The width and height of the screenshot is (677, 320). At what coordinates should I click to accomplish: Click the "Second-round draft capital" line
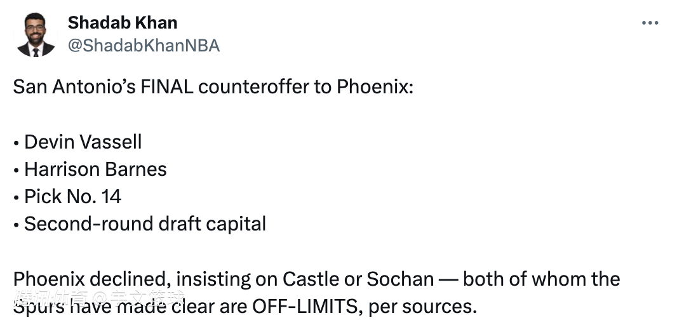tap(140, 223)
